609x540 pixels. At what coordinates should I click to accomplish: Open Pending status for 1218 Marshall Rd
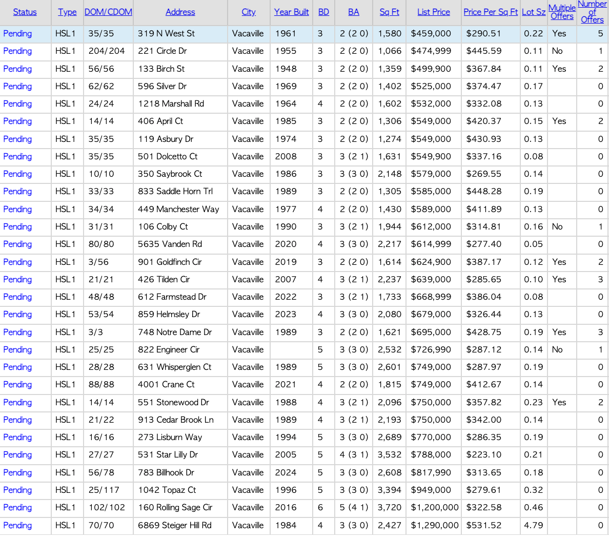[17, 103]
